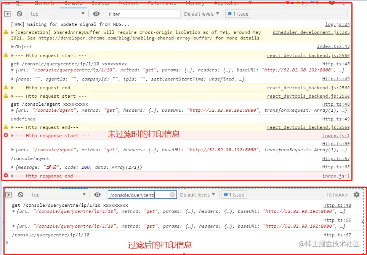Open Http.ts:68 source link
This screenshot has width=367, height=255.
pyautogui.click(x=336, y=167)
